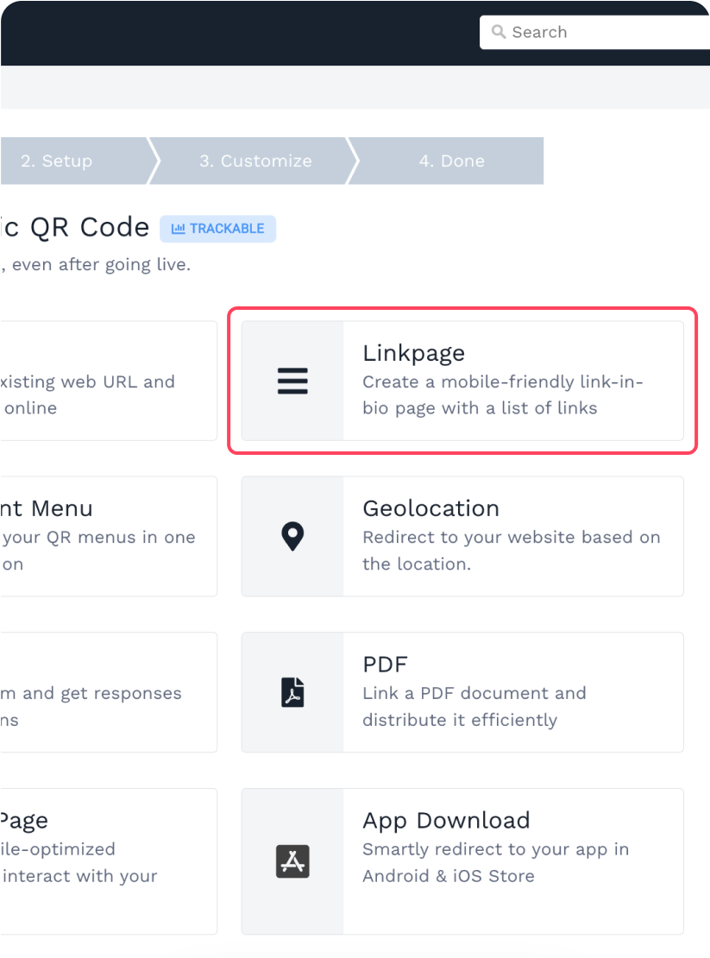Click text 'Create a mobile-friendly link-in-bio page'
Screen dimensions: 710x958
tap(502, 394)
